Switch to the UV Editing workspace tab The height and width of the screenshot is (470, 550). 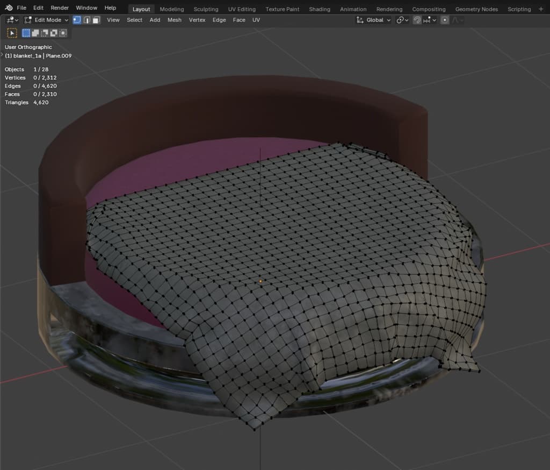[x=241, y=9]
